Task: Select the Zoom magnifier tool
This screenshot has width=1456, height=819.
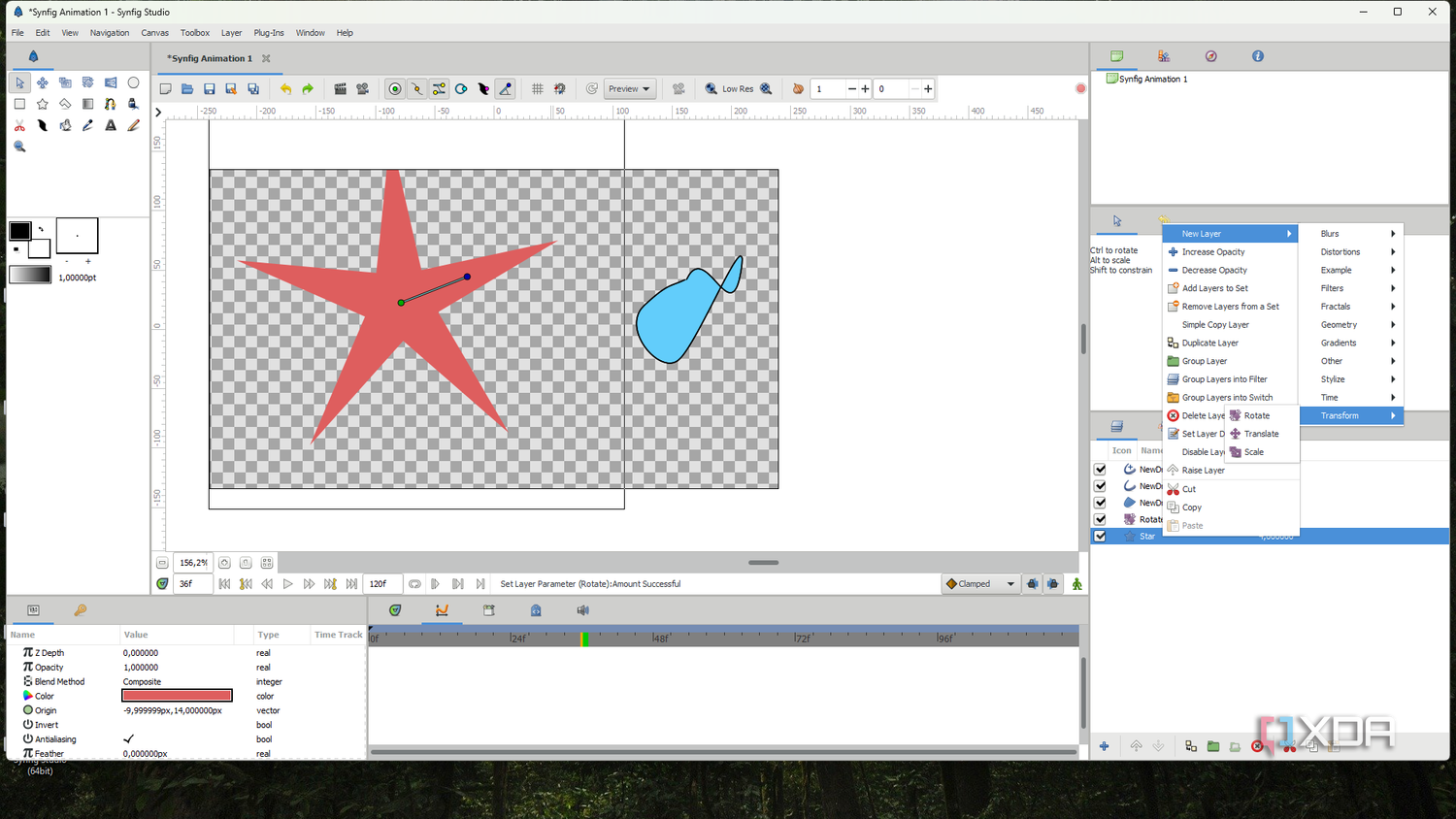Action: pyautogui.click(x=19, y=147)
